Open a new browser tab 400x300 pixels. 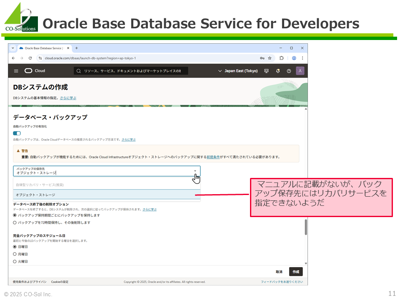(77, 48)
